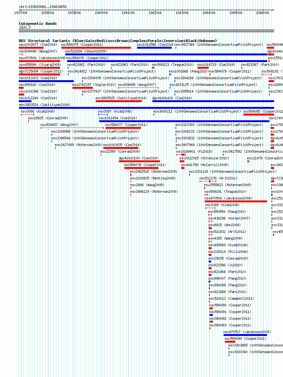Open nsv470506 (Jakobsson2008) variant
Viewport: 283px width, 377px height.
tap(228, 198)
